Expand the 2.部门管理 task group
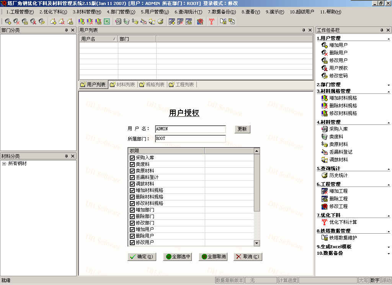The height and width of the screenshot is (285, 392). [389, 85]
